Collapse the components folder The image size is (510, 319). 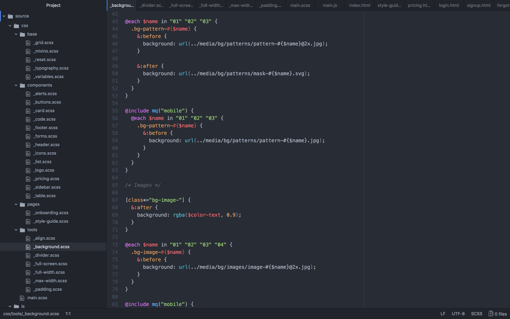[16, 85]
